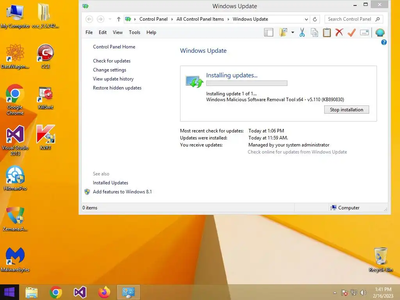400x300 pixels.
Task: Click the search magnifier icon
Action: [x=378, y=19]
